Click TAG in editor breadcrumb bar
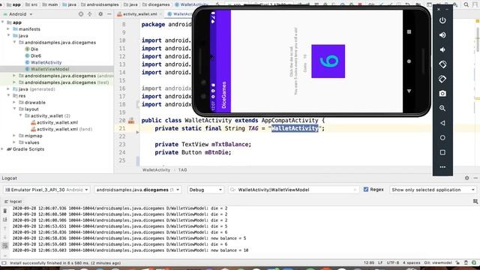 point(182,170)
